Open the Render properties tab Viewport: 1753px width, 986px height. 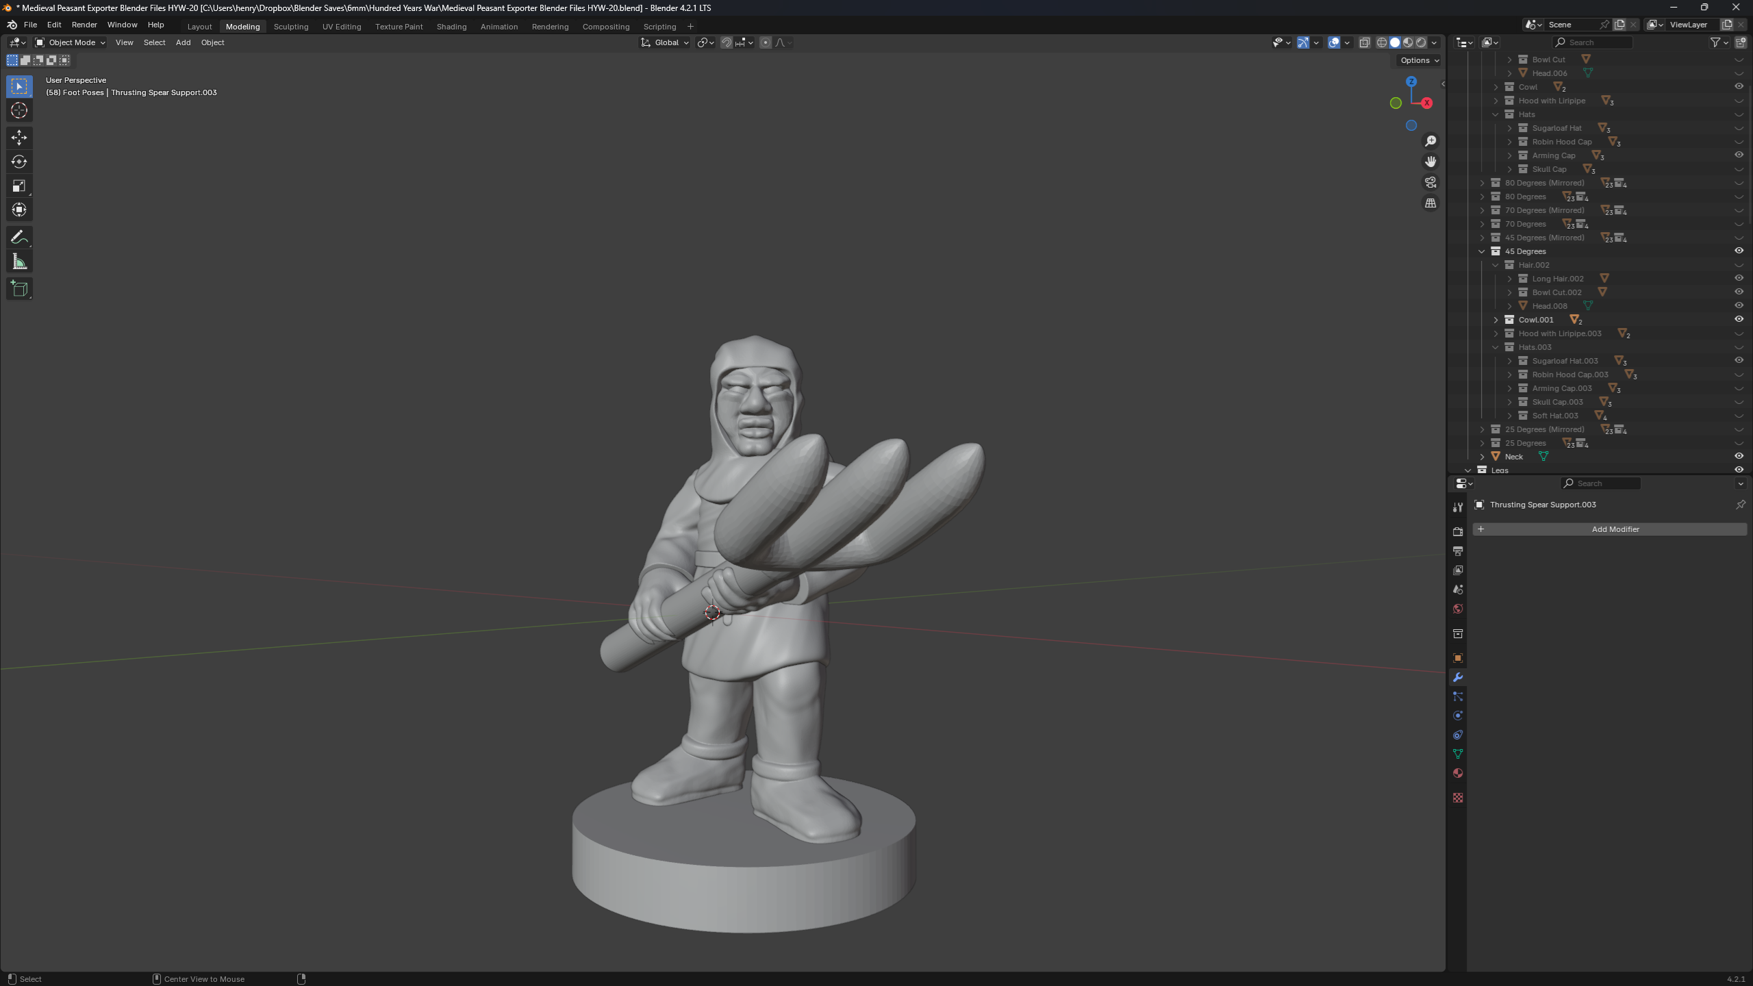point(1458,531)
